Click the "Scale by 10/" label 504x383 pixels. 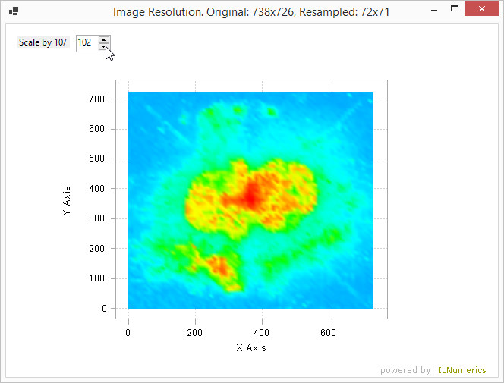coord(43,43)
